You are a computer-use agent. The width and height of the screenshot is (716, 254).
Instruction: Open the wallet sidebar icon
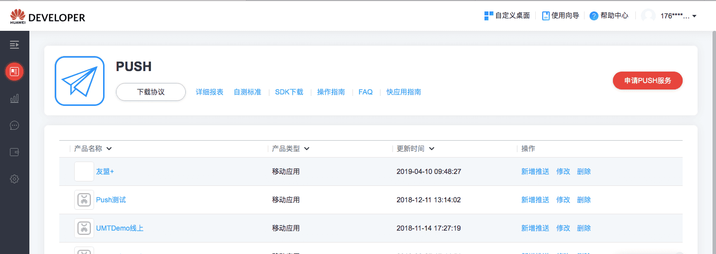coord(14,152)
